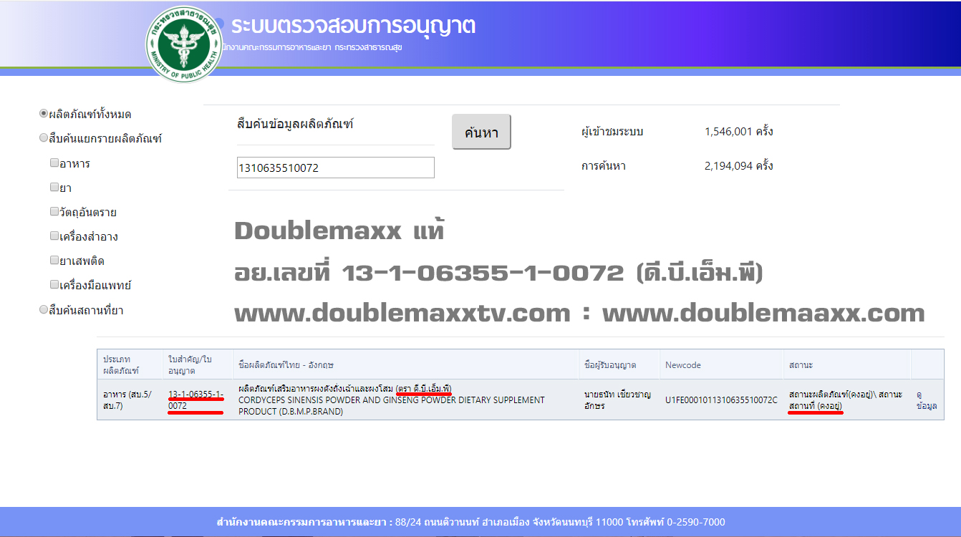Click the ระบบตรวจสอบการอนุญาต page title

point(353,26)
